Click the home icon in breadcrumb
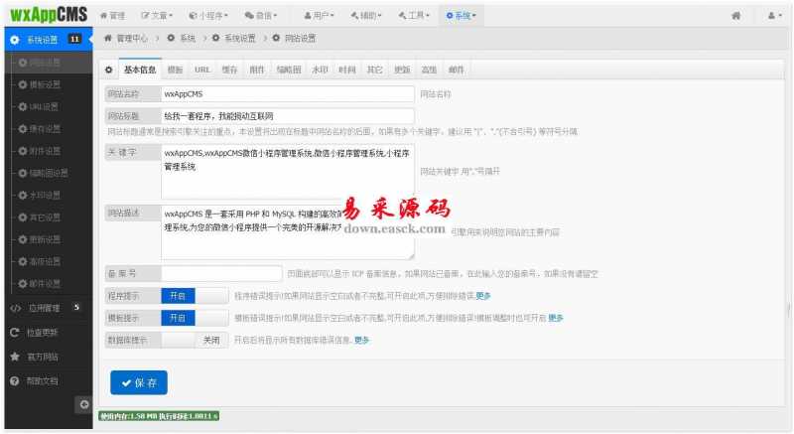This screenshot has height=434, width=794. [108, 38]
